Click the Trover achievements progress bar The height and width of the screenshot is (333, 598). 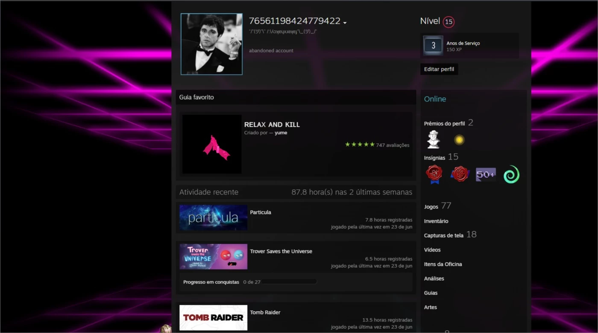pos(289,282)
